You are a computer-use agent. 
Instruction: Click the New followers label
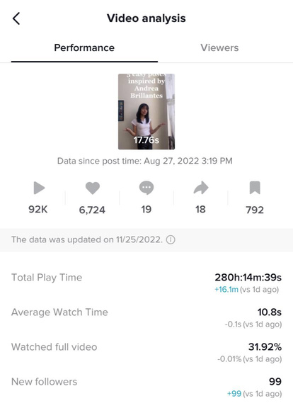point(44,382)
